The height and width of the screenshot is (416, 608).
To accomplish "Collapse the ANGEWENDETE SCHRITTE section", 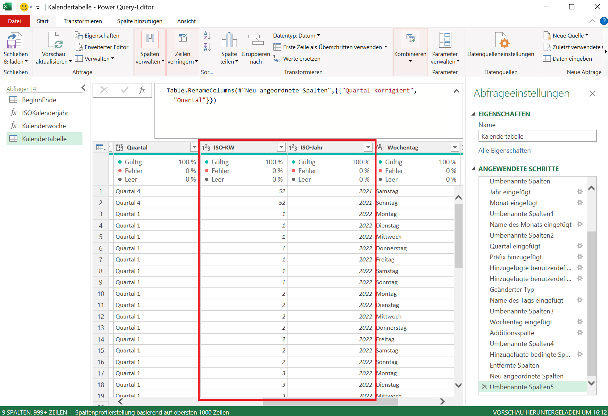I will [473, 169].
